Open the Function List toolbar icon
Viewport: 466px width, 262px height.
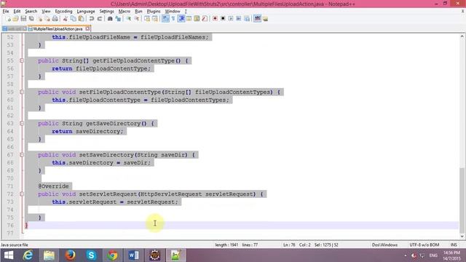click(205, 19)
